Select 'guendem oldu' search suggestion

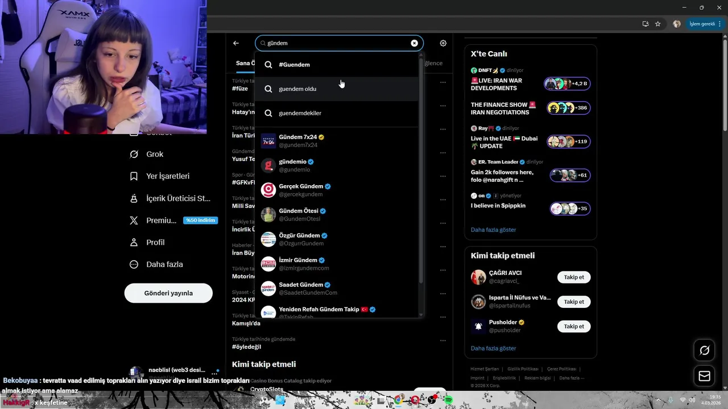[x=337, y=89]
